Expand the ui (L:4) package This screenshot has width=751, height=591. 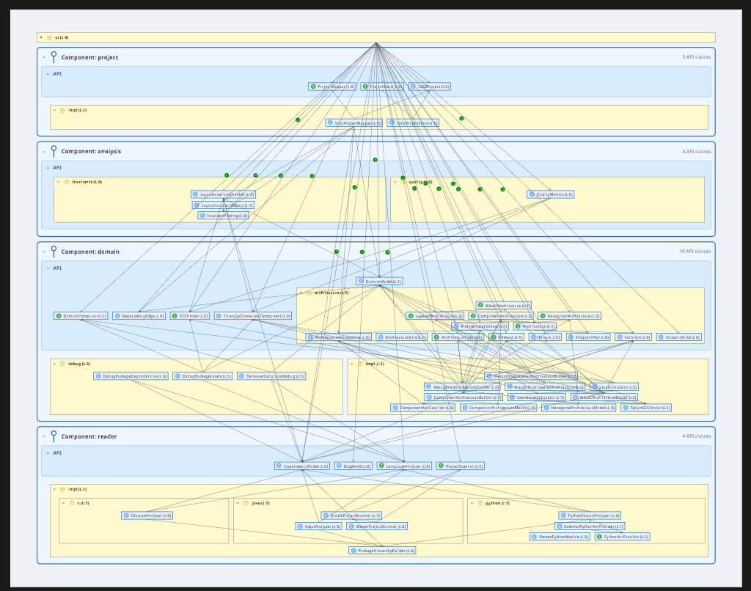point(42,38)
